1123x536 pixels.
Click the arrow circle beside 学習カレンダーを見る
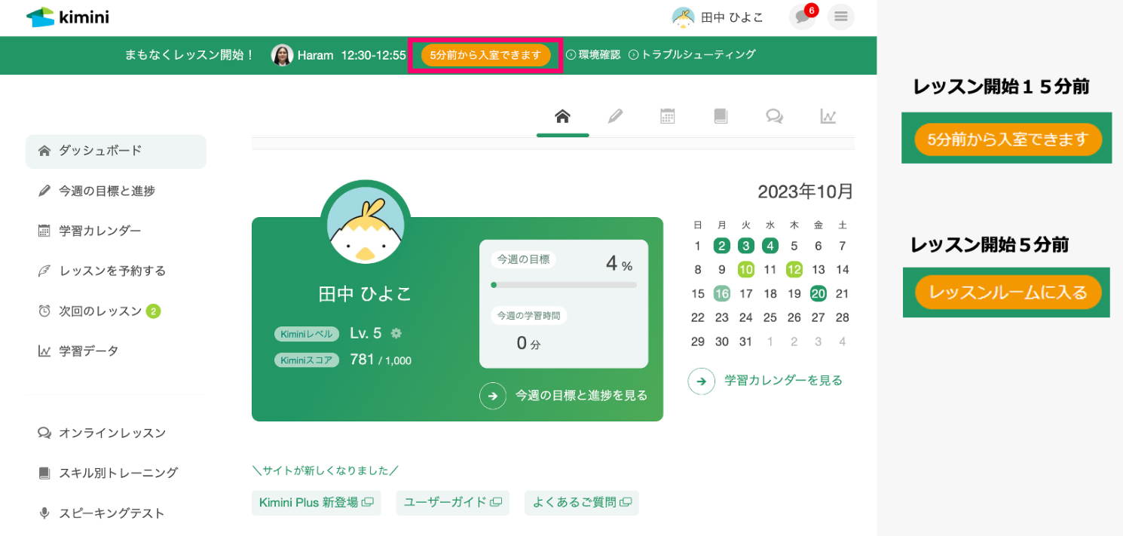[x=701, y=381]
